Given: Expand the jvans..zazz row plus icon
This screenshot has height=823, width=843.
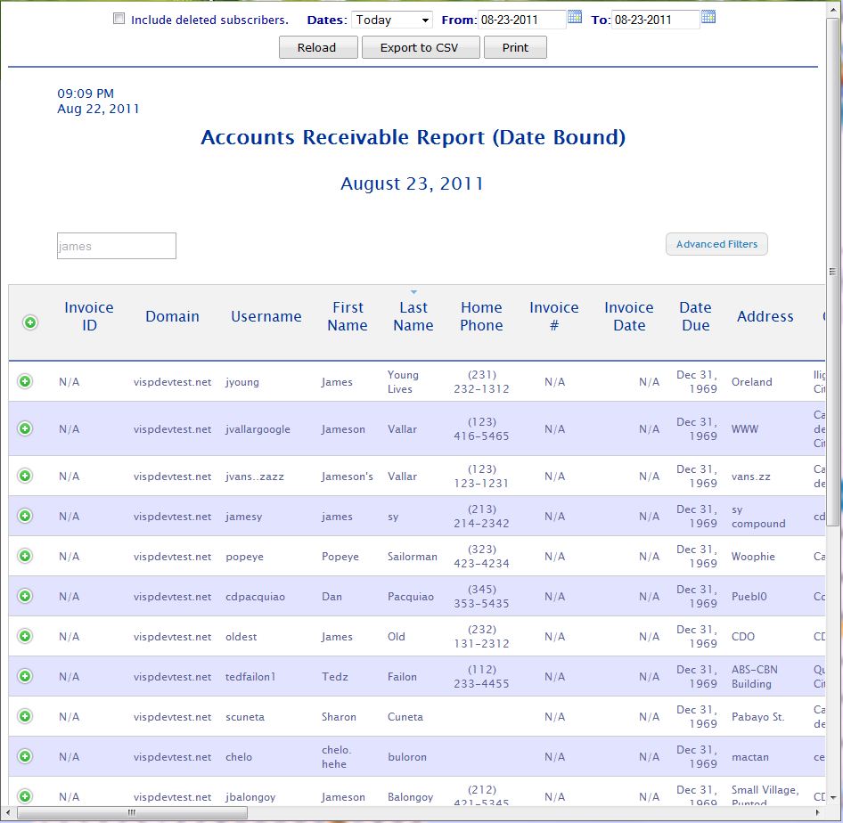Looking at the screenshot, I should point(25,476).
